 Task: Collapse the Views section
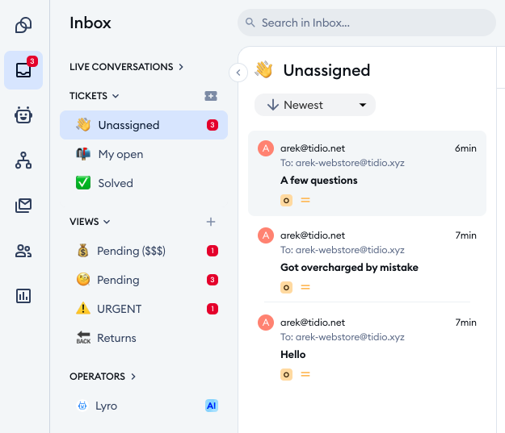(x=90, y=222)
